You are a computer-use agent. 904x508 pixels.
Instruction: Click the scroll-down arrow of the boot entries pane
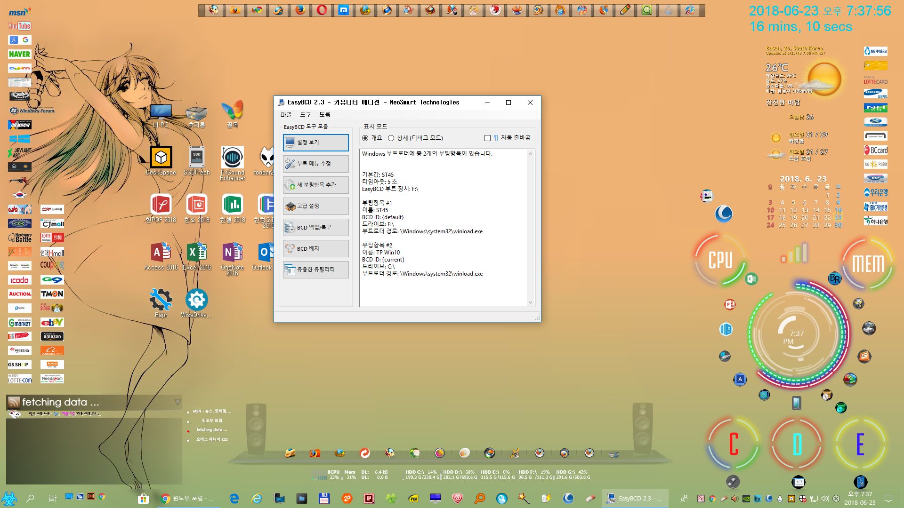[530, 302]
